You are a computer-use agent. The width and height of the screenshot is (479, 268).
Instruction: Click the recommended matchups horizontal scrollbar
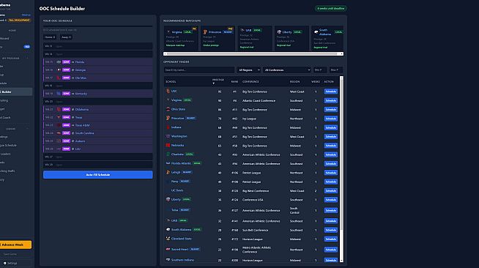click(253, 53)
